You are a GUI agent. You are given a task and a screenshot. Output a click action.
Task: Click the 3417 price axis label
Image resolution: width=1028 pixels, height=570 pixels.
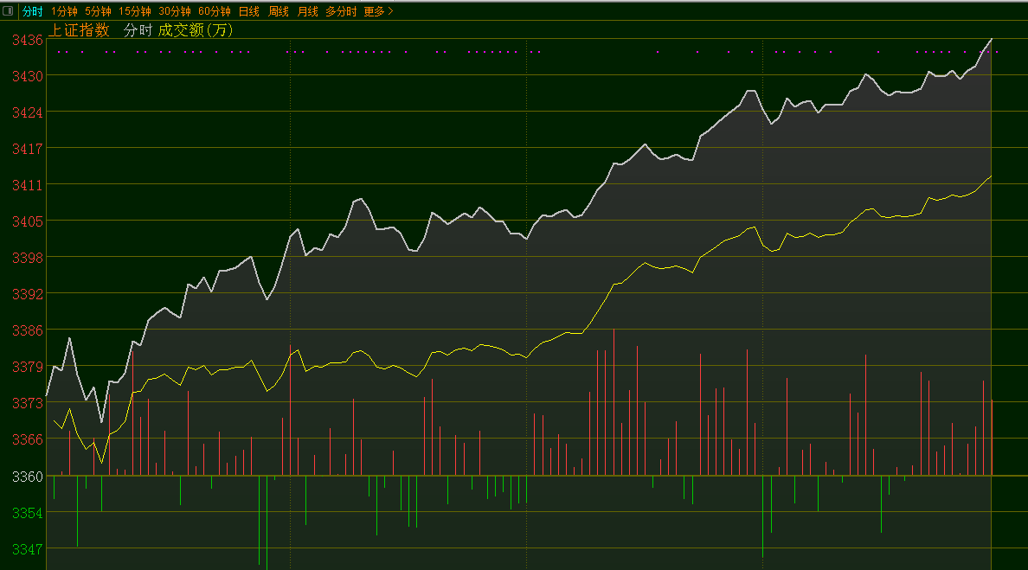[28, 149]
